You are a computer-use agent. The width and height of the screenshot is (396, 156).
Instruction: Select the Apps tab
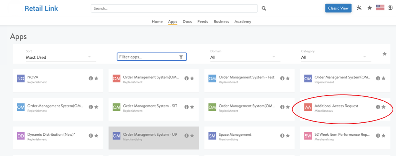point(173,22)
